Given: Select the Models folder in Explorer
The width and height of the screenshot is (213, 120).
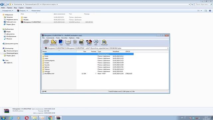Looking at the screenshot, I should [x=26, y=20].
